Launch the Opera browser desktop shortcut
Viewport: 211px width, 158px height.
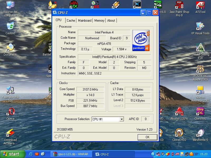10,114
